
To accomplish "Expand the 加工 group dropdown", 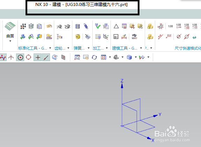I will click(107, 48).
